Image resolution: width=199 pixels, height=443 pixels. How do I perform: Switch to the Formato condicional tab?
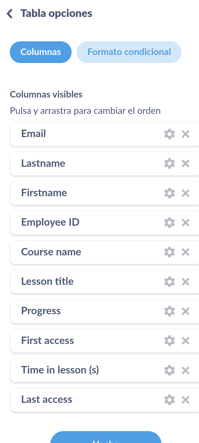click(x=129, y=52)
